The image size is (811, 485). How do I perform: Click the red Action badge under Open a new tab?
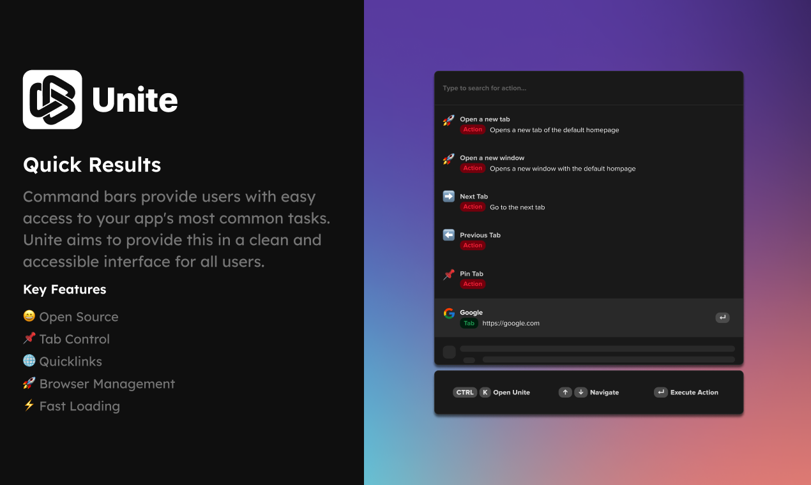(473, 130)
